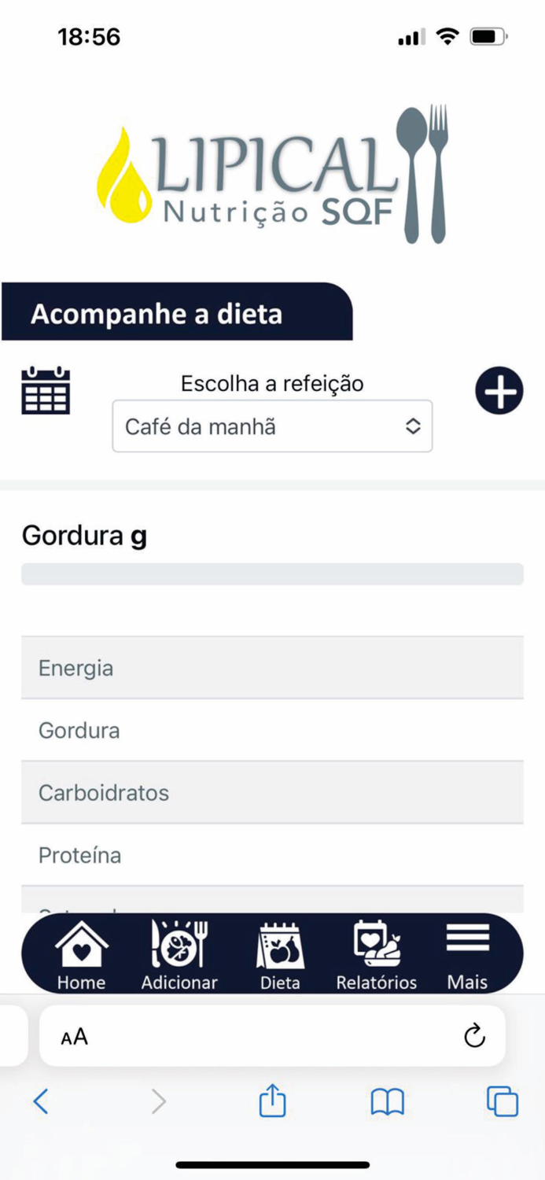Expand the Energia list row
The width and height of the screenshot is (545, 1180).
272,667
